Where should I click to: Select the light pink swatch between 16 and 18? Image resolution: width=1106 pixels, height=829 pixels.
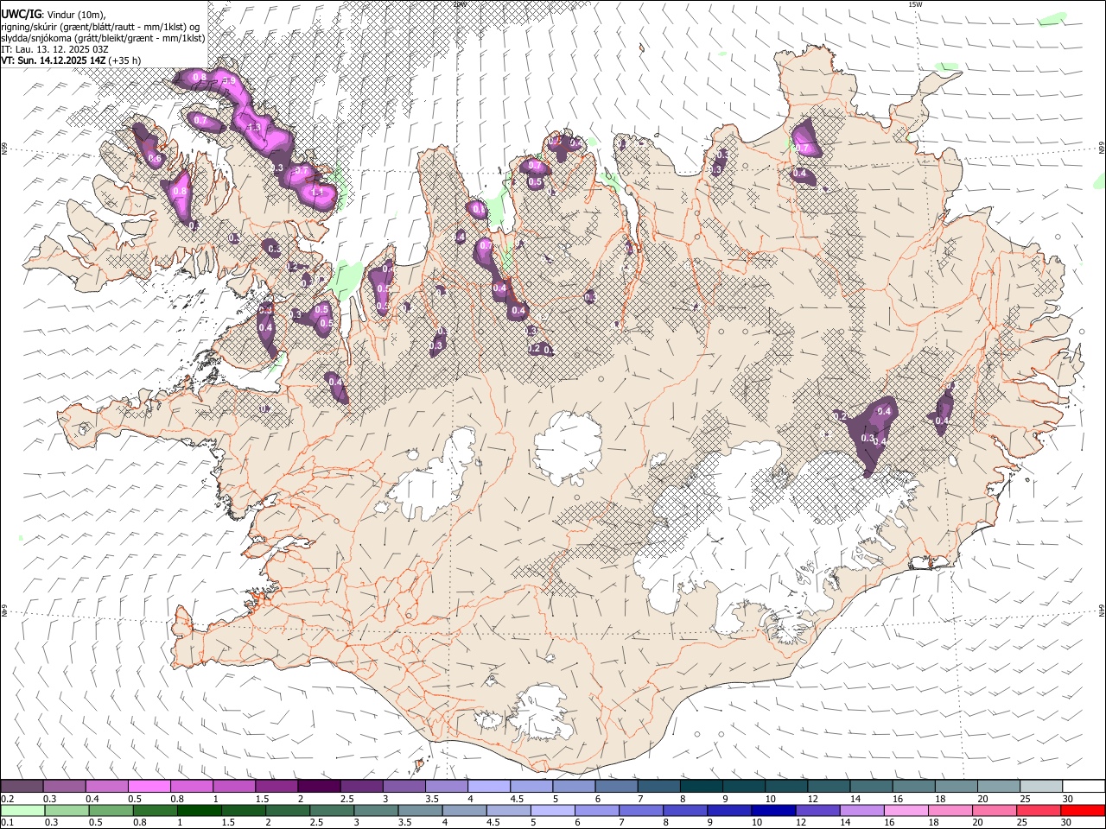(x=906, y=810)
